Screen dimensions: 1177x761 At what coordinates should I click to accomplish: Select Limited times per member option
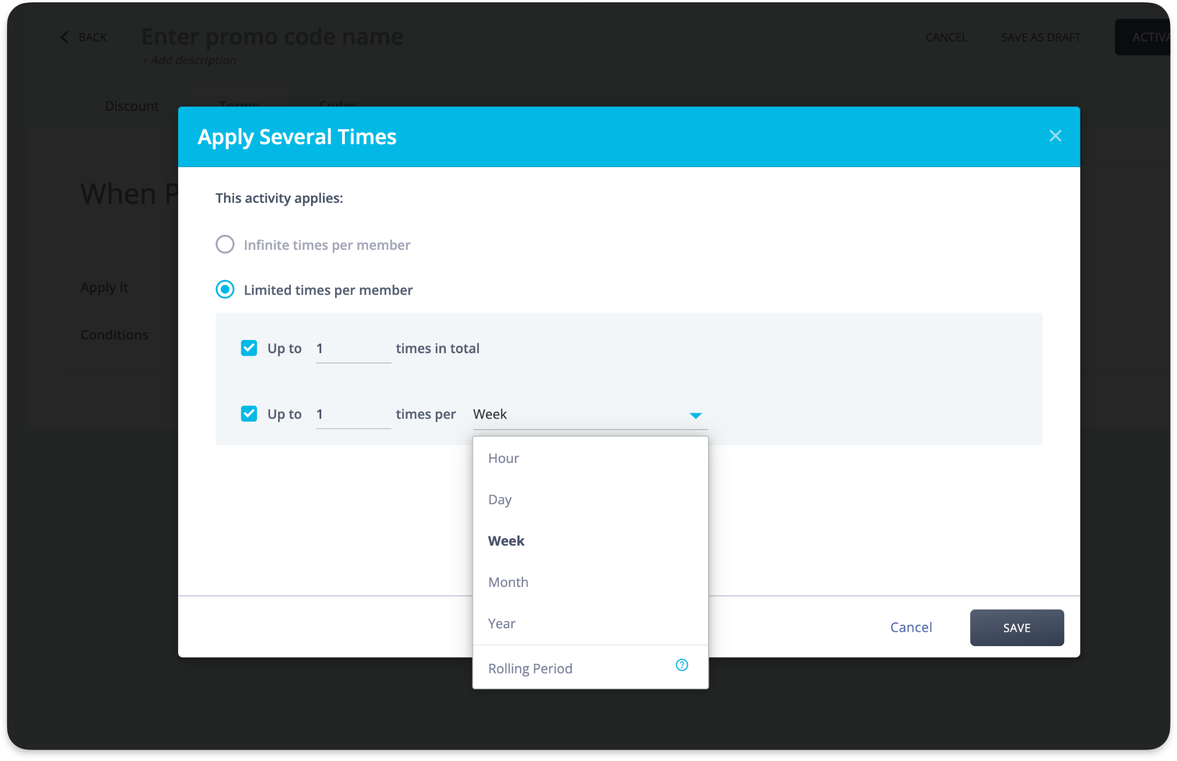225,289
